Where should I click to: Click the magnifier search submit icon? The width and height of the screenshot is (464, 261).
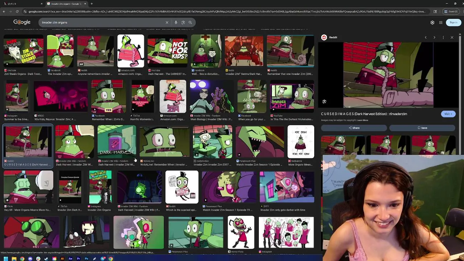[x=190, y=22]
